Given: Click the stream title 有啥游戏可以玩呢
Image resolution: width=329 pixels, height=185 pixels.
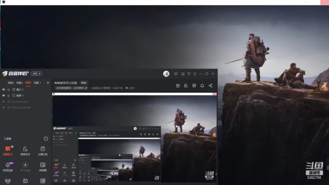Looking at the screenshot, I should tap(66, 83).
